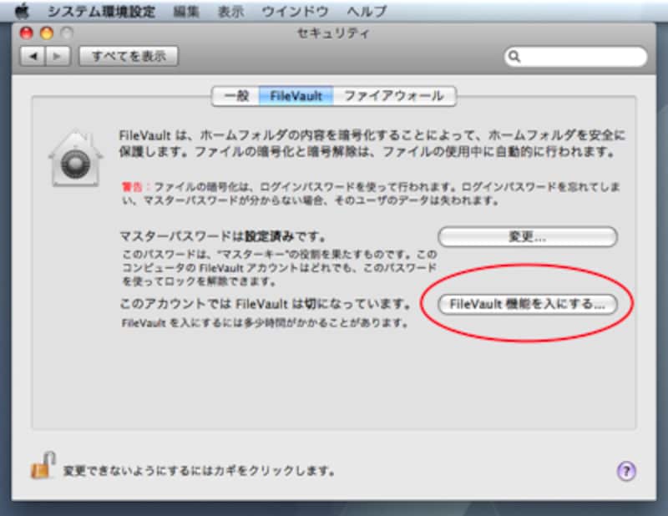The height and width of the screenshot is (516, 668).
Task: Open help with the question mark button
Action: coord(626,471)
